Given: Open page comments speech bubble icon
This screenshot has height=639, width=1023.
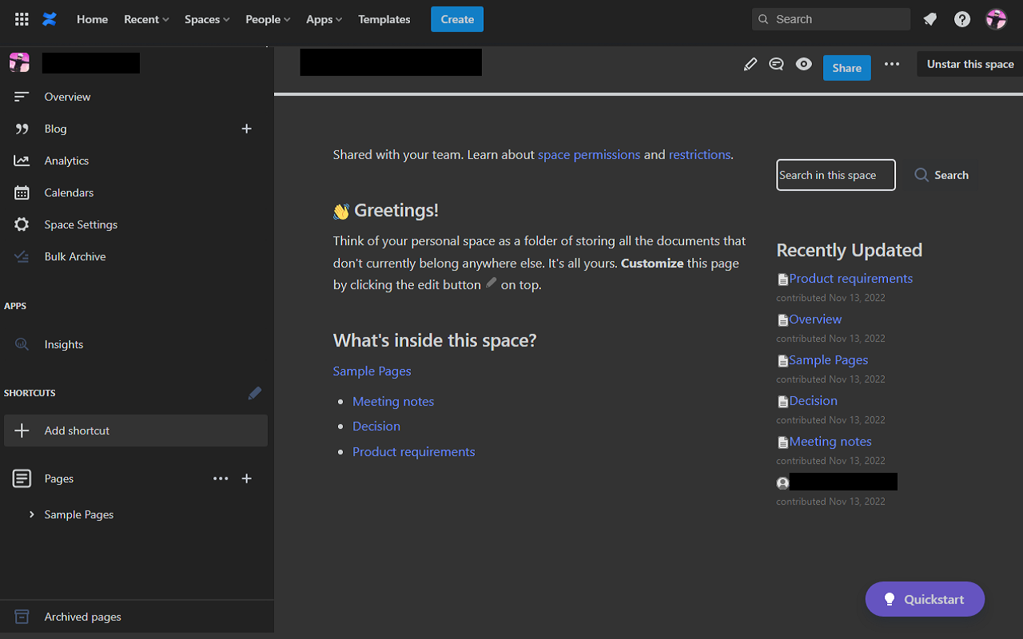Looking at the screenshot, I should click(776, 65).
